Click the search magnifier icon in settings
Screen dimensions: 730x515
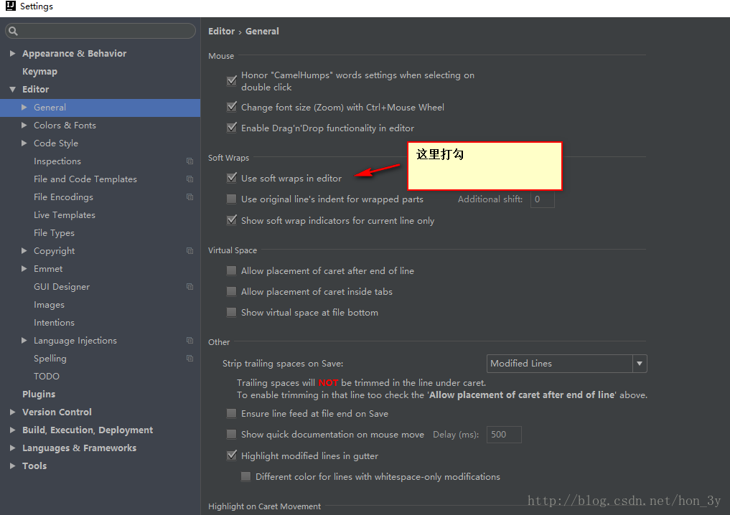(13, 31)
